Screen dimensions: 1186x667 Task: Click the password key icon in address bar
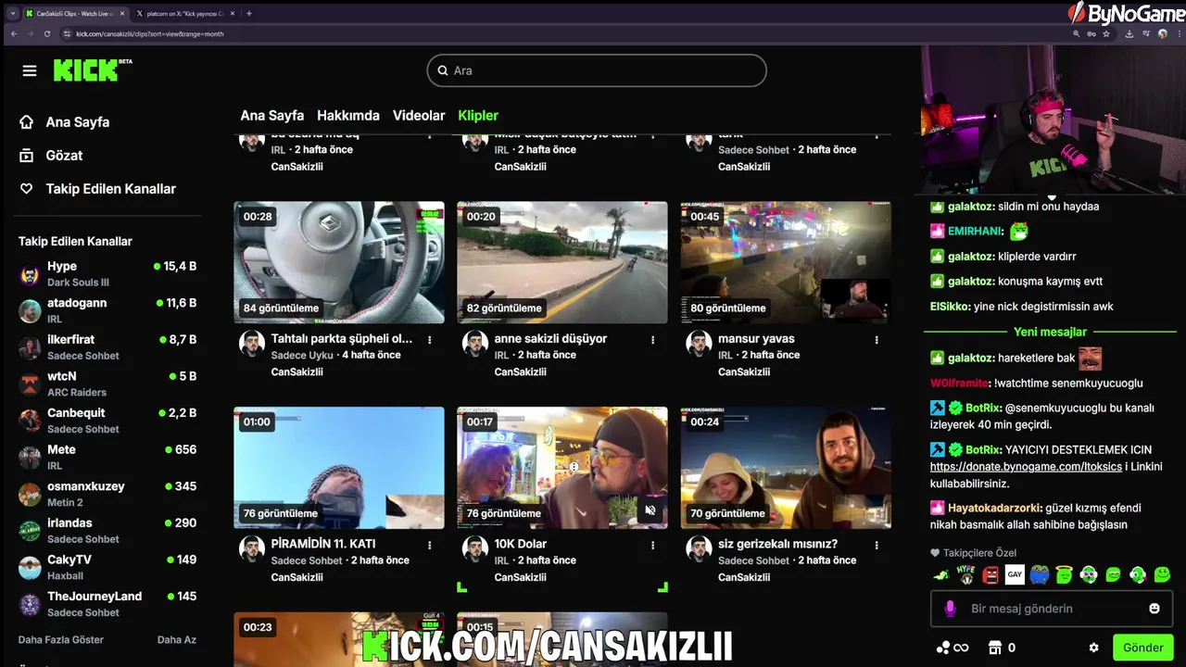point(1091,33)
